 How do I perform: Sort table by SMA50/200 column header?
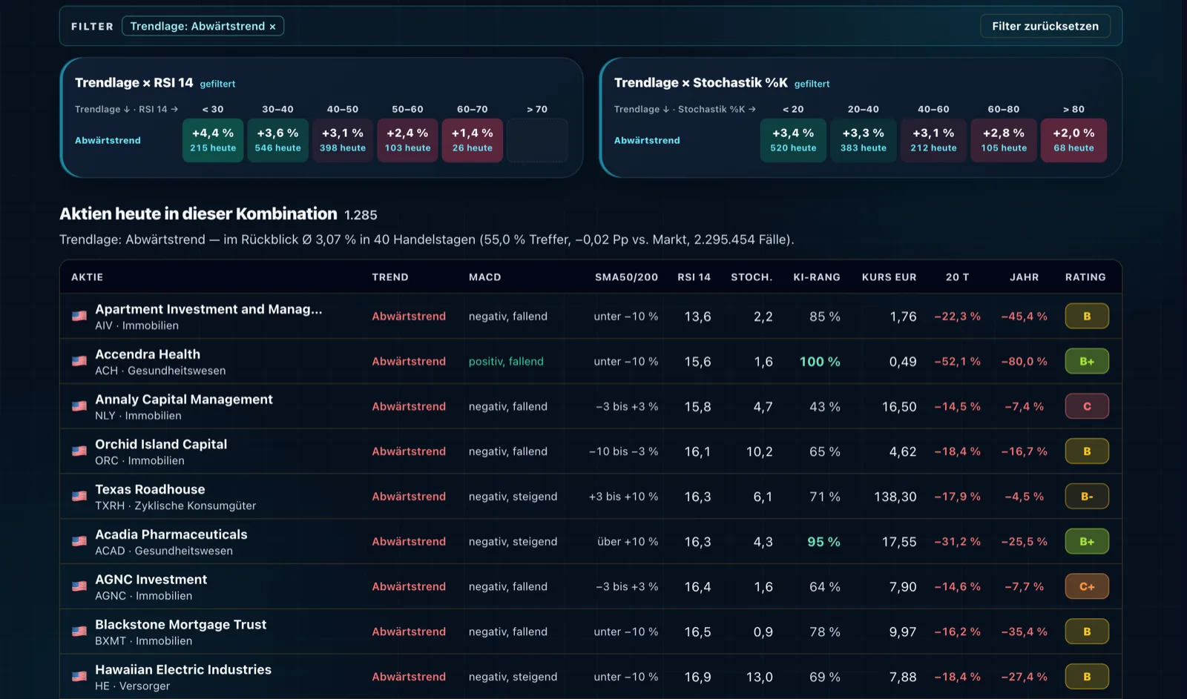(626, 277)
